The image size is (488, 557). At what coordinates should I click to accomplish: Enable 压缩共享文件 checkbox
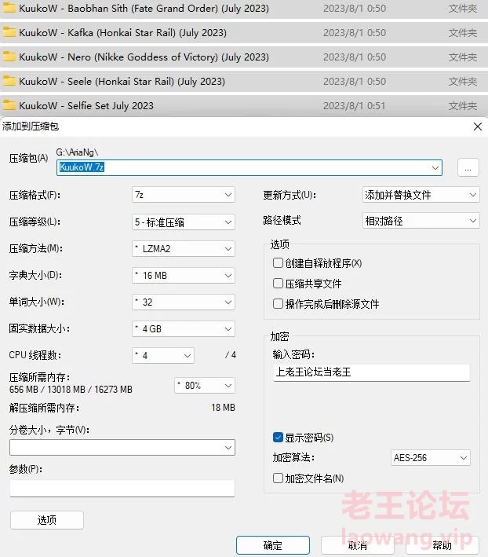tap(278, 284)
